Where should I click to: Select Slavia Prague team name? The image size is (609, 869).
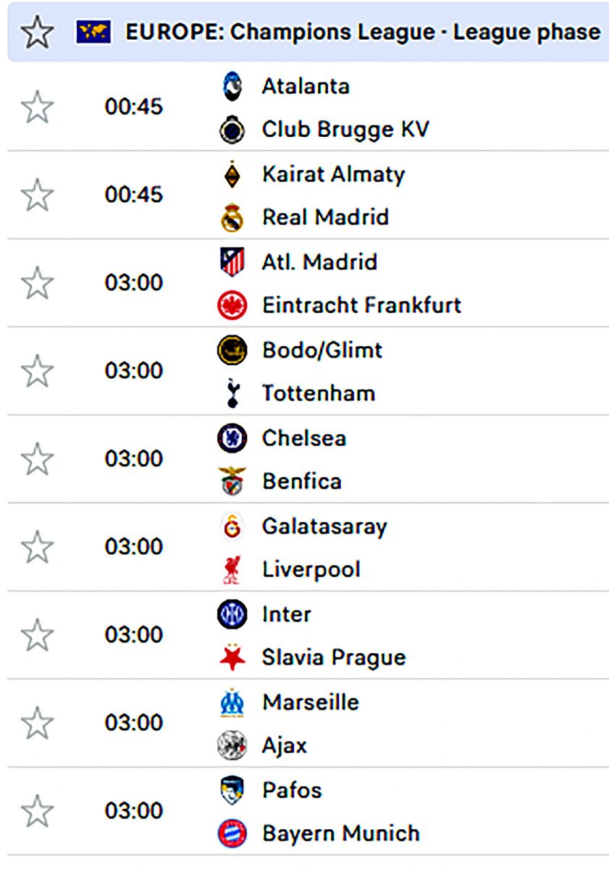[333, 658]
